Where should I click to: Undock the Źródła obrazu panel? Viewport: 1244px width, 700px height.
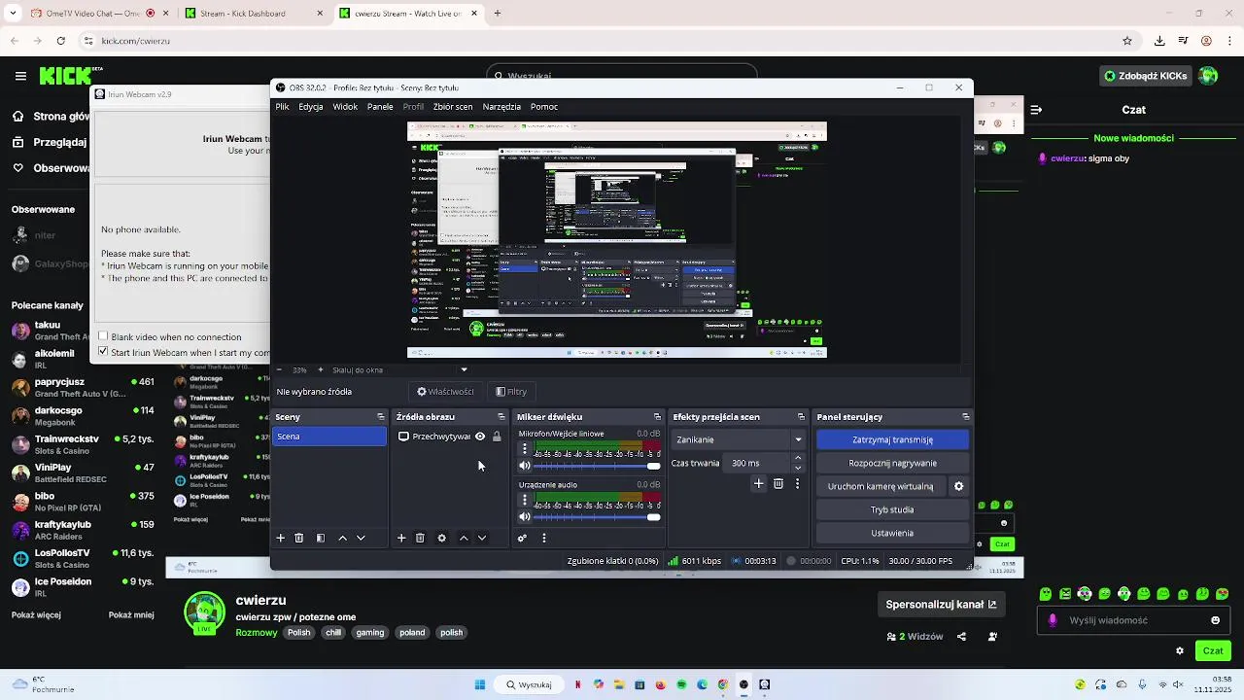501,417
